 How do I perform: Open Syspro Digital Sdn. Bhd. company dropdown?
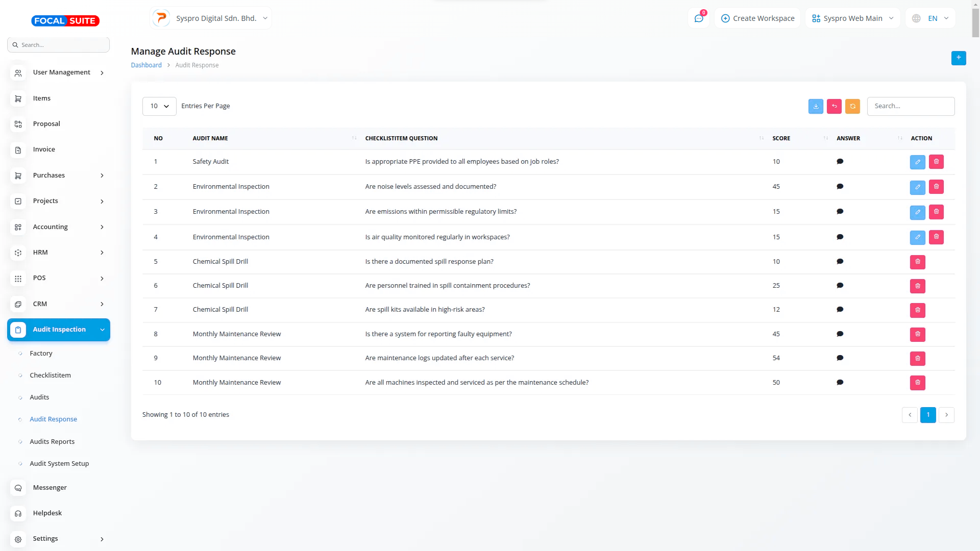click(x=211, y=18)
